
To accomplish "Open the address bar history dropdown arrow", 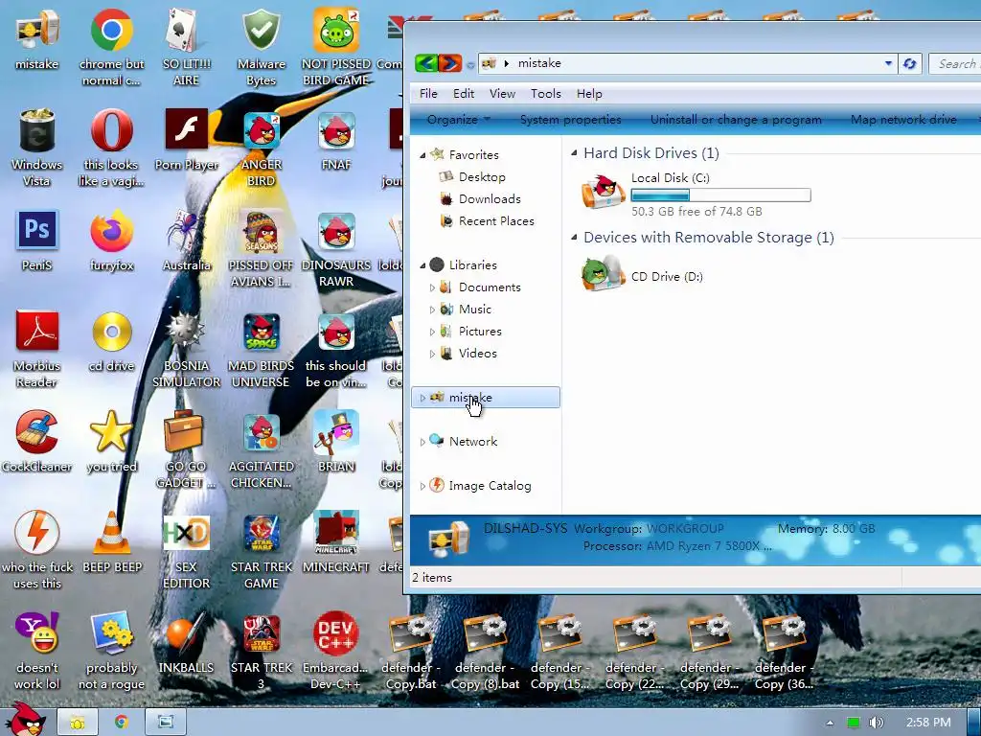I will click(x=888, y=63).
